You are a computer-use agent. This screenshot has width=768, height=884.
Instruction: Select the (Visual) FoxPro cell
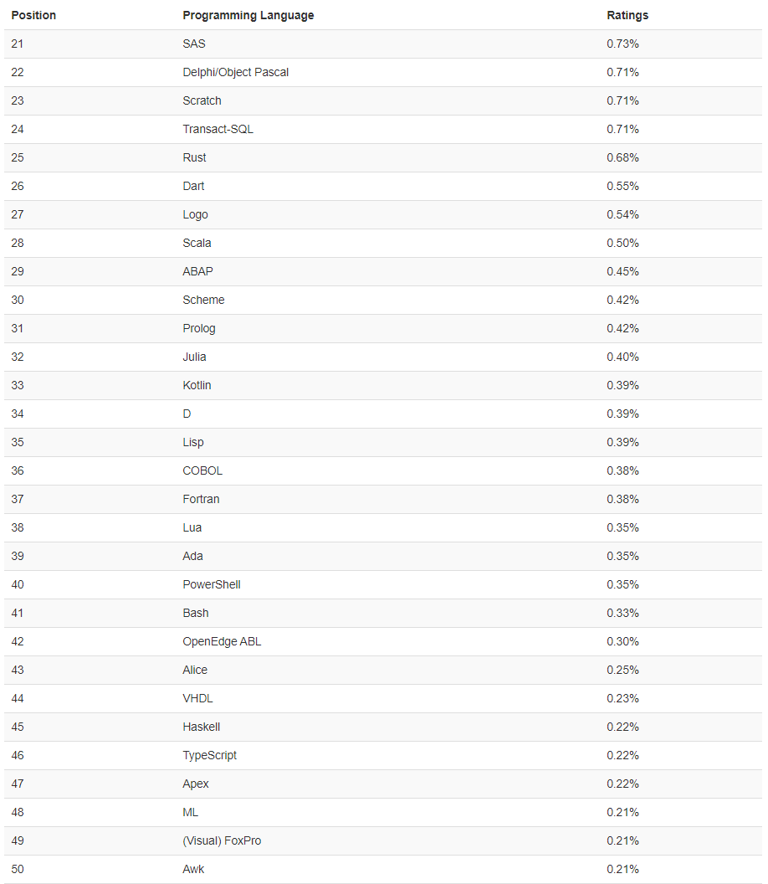click(x=222, y=840)
